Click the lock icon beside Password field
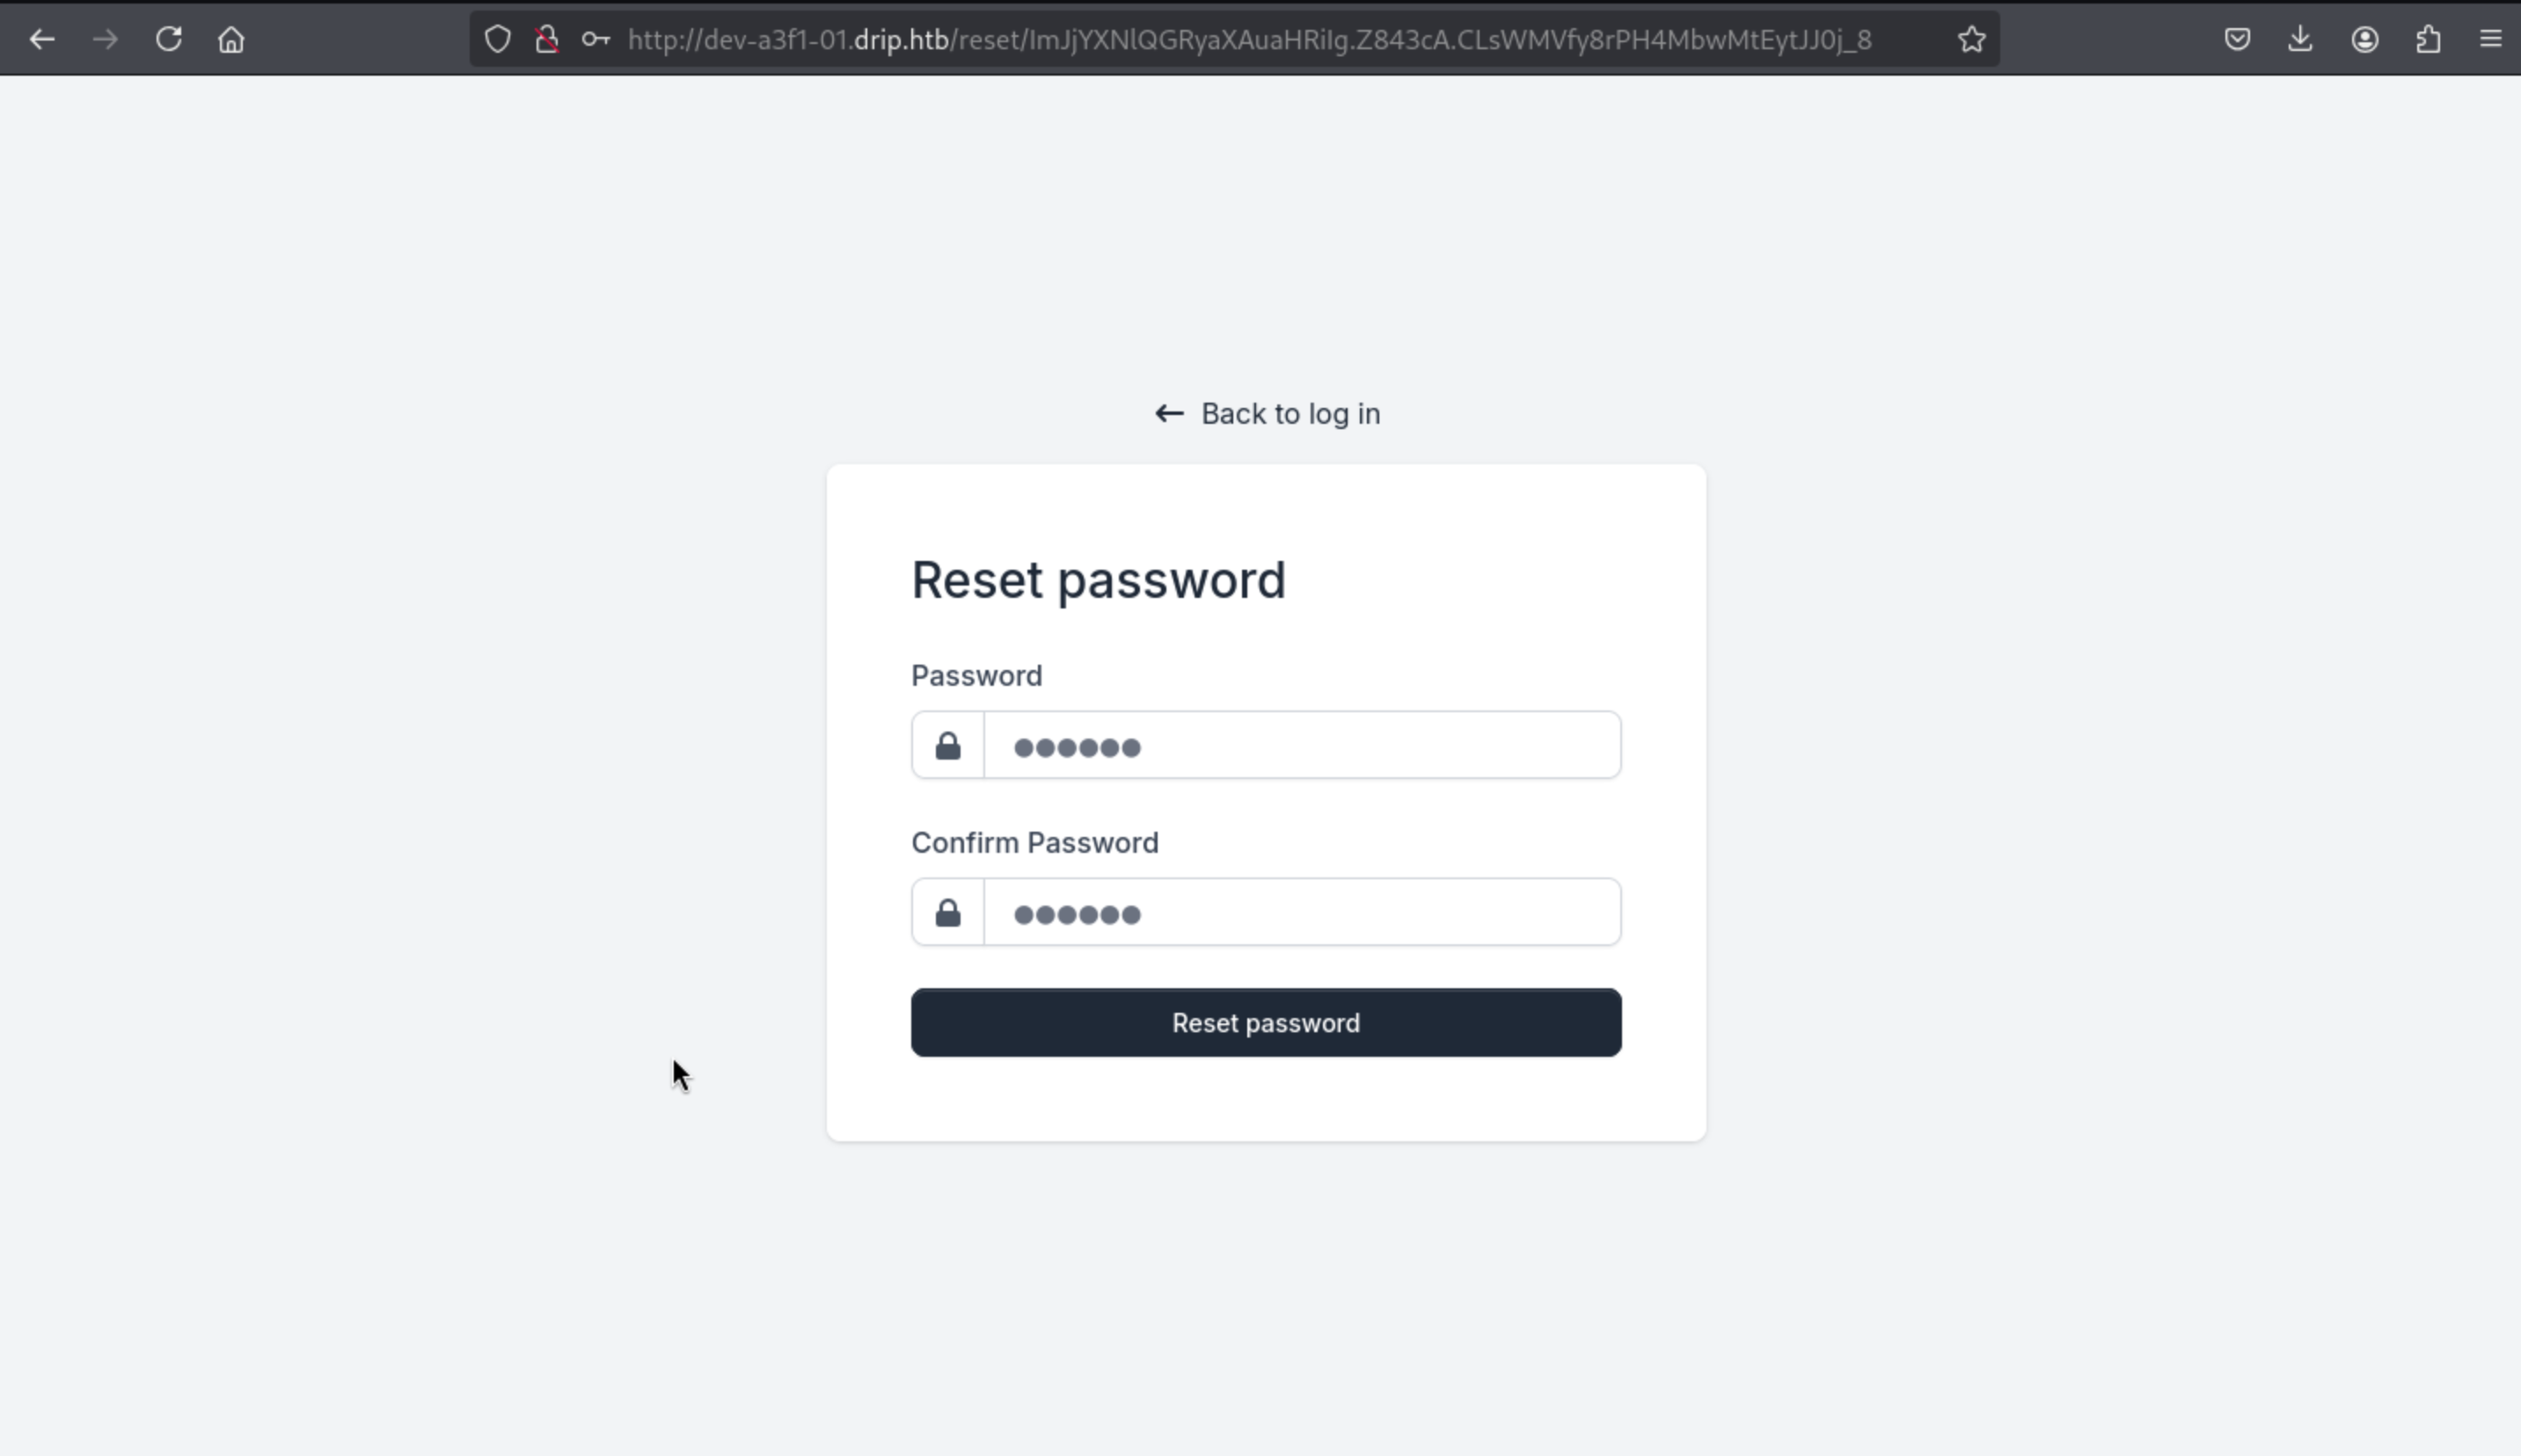The image size is (2521, 1456). pyautogui.click(x=947, y=746)
